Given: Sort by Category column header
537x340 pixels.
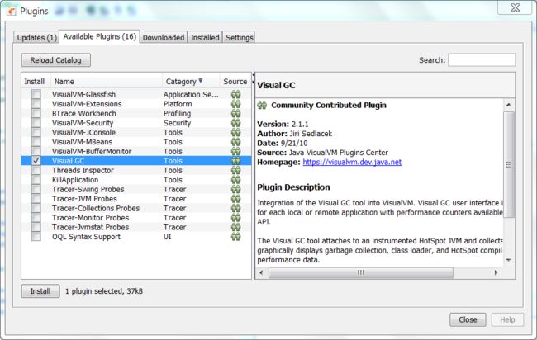Looking at the screenshot, I should pyautogui.click(x=191, y=82).
